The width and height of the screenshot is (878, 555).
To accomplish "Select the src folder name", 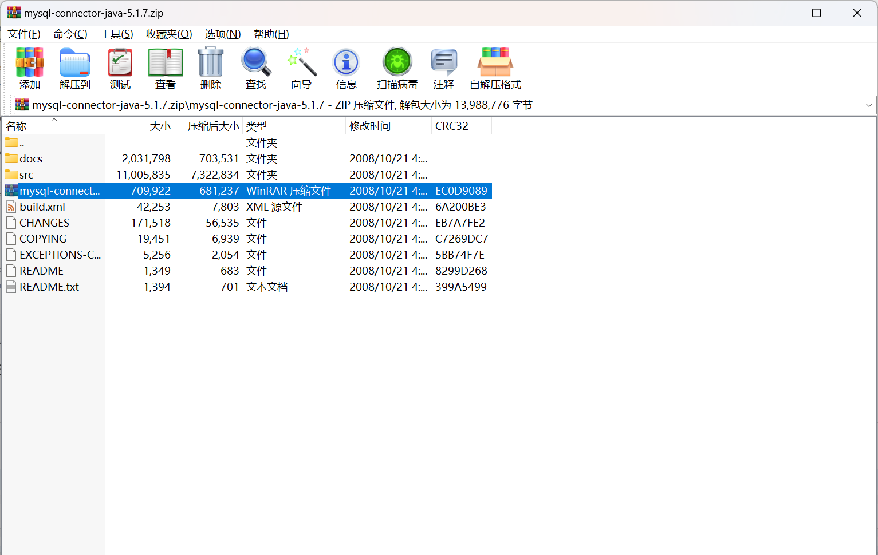I will pos(26,175).
